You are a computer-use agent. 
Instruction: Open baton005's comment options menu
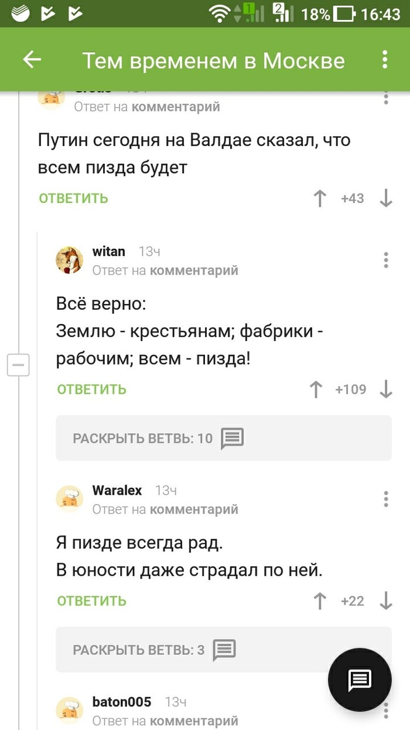point(386,710)
